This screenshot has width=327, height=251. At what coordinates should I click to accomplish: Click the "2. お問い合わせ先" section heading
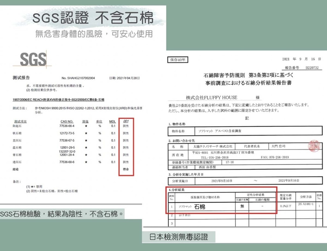182,141
